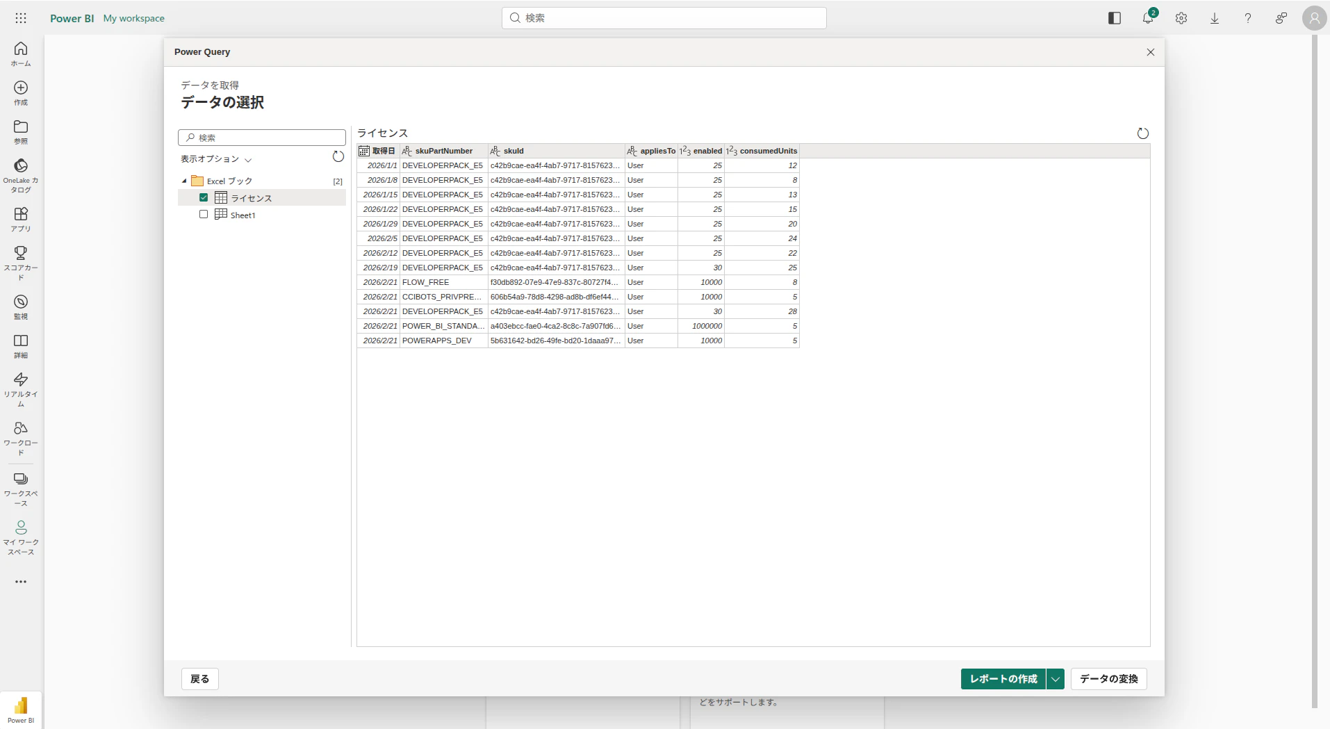1330x729 pixels.
Task: Open help question mark icon
Action: point(1248,18)
